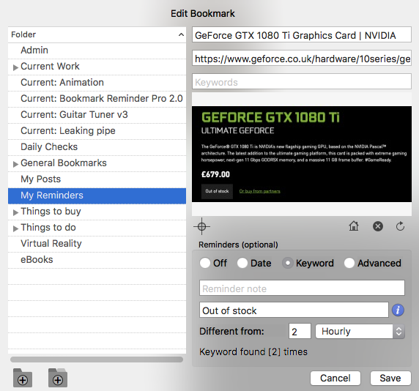
Task: Open the Hourly frequency dropdown
Action: (360, 332)
